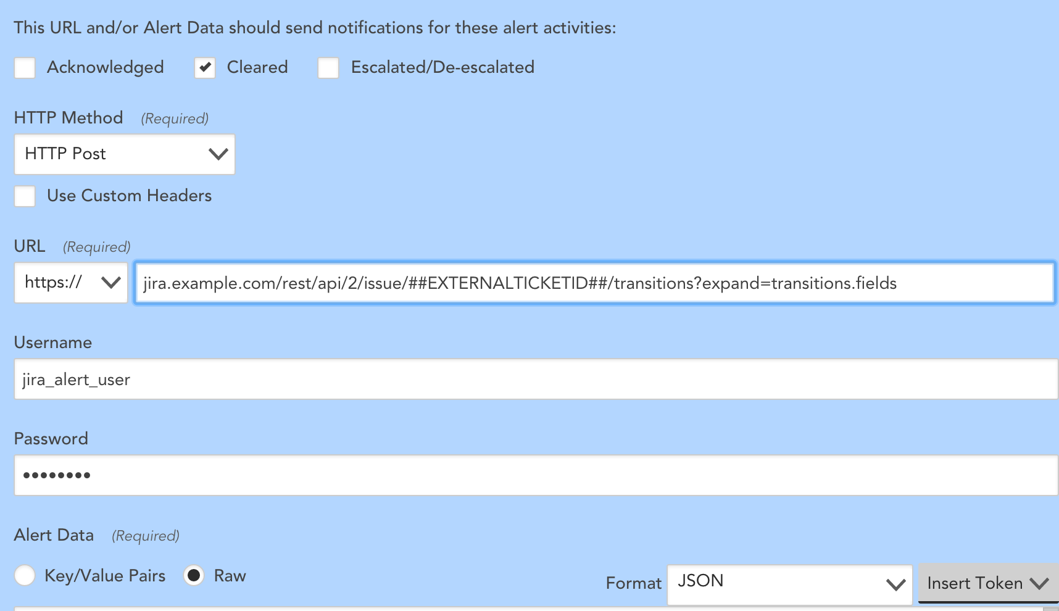The image size is (1059, 611).
Task: Tick the Escalated/De-escalated checkbox
Action: pos(328,68)
